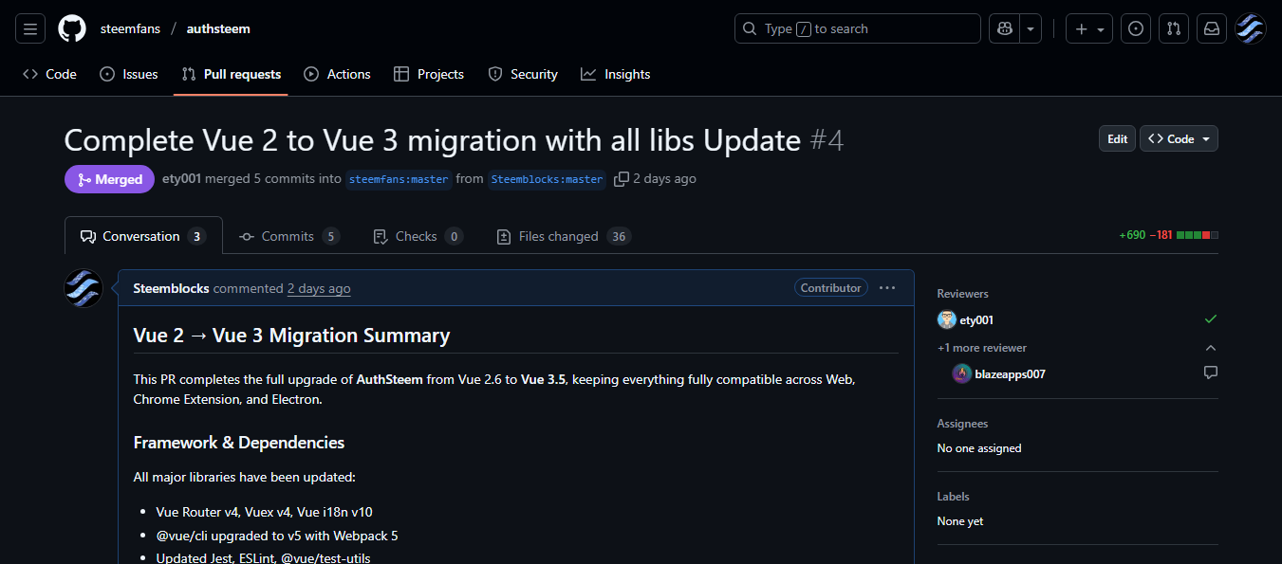Click ety001 approved checkmark icon
This screenshot has width=1282, height=564.
coord(1211,319)
